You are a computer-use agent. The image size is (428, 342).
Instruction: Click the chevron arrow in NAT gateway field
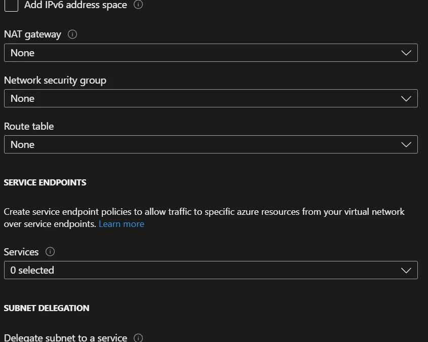[406, 53]
